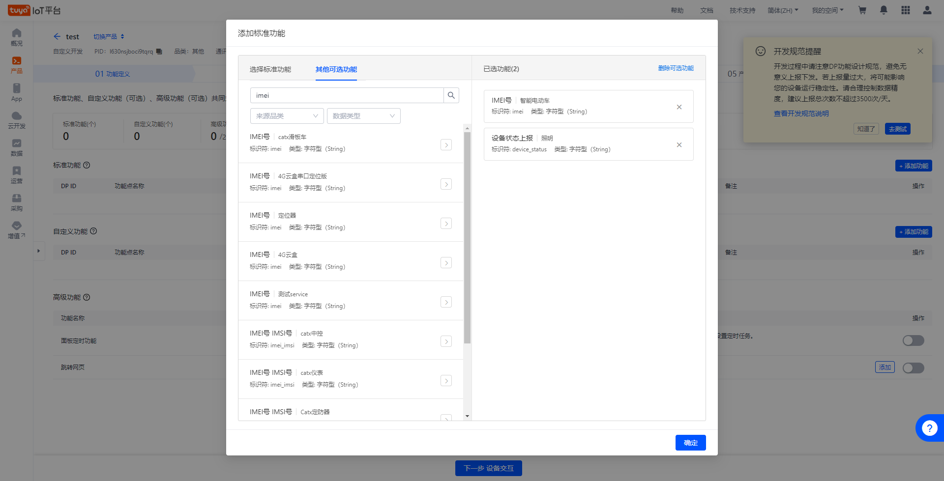Click 下一步 设备交互 button
The image size is (944, 481).
point(488,468)
